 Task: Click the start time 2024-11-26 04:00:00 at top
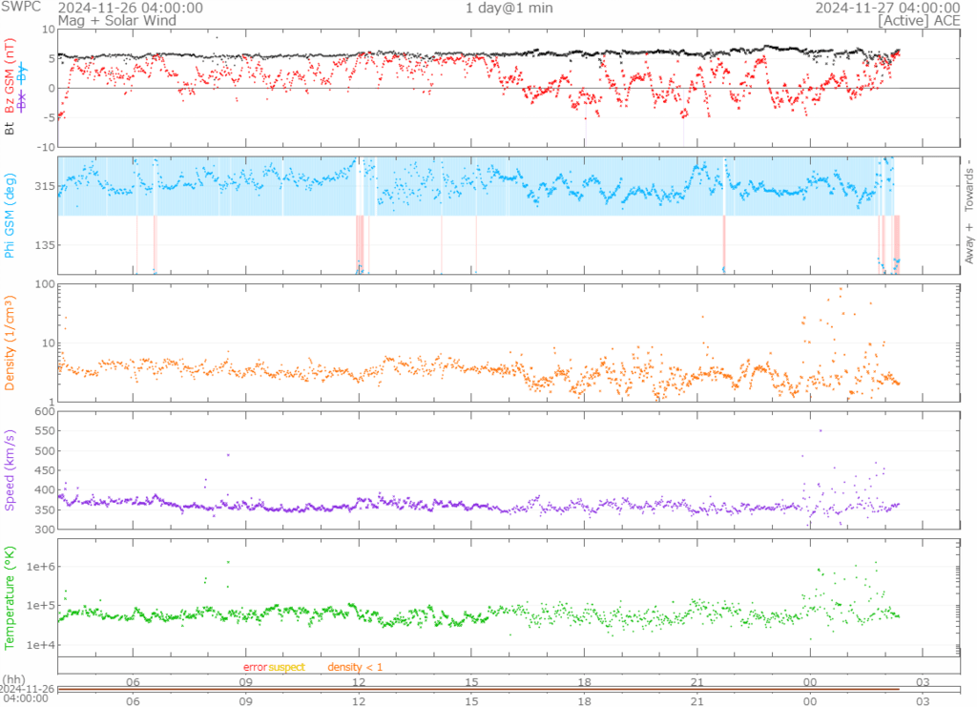[130, 8]
